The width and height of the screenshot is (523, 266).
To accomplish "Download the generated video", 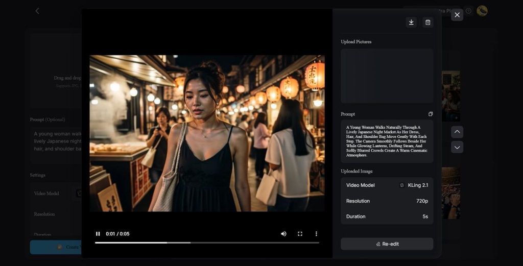I will click(x=411, y=22).
